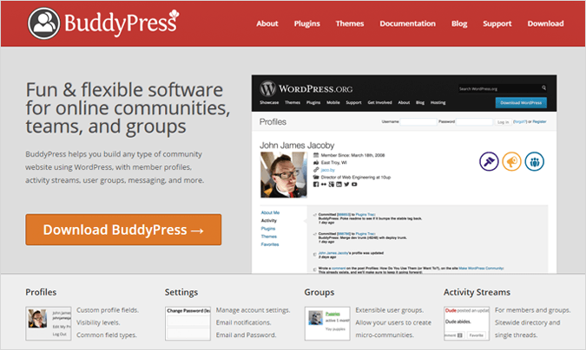Viewport: 586px width, 350px height.
Task: Click the Settings Change Password thumbnail
Action: tap(188, 323)
